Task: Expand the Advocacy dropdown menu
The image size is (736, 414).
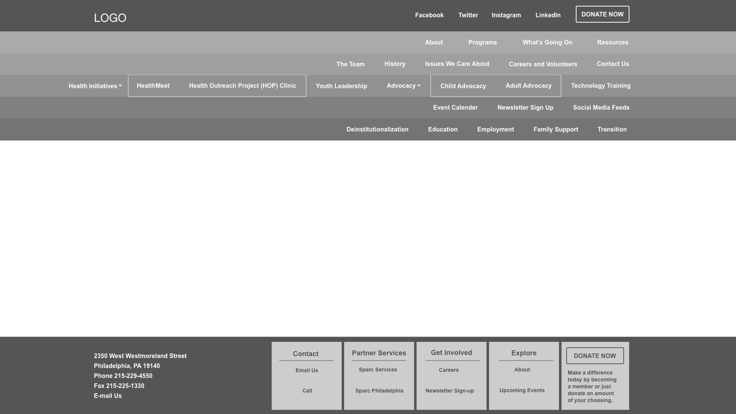Action: click(403, 86)
